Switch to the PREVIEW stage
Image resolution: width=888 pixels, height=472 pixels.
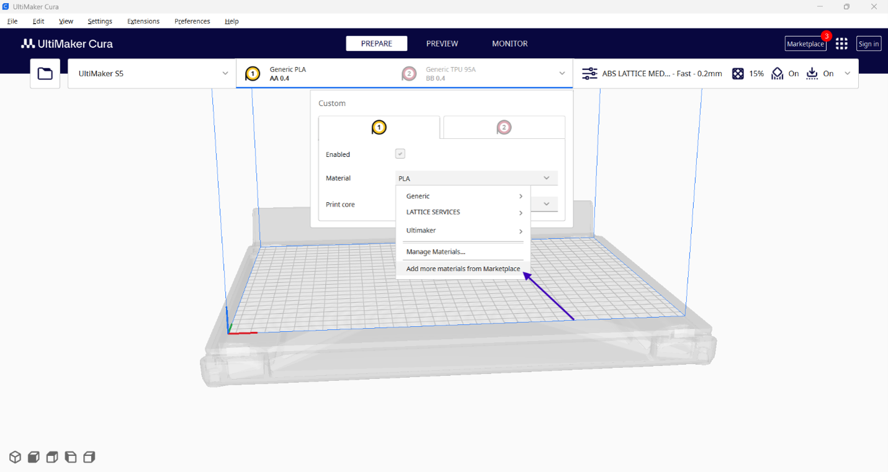coord(442,43)
